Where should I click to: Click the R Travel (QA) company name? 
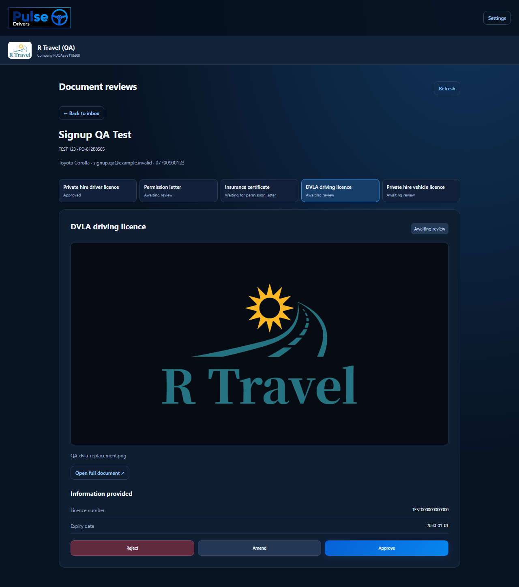coord(56,48)
